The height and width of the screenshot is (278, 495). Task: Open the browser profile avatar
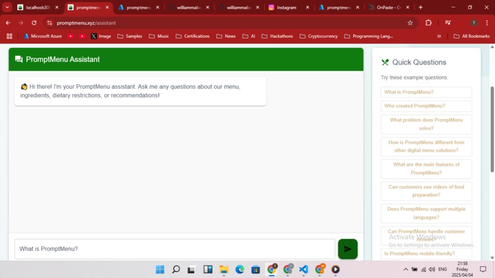(x=474, y=23)
